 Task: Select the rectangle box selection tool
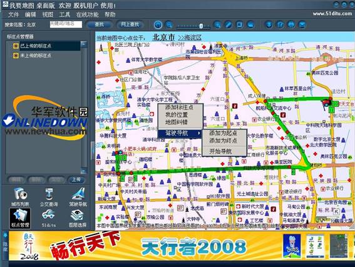240,24
